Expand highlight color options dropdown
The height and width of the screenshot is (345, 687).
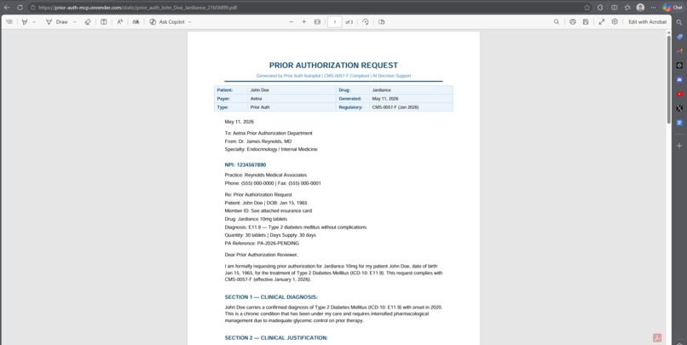pos(34,22)
